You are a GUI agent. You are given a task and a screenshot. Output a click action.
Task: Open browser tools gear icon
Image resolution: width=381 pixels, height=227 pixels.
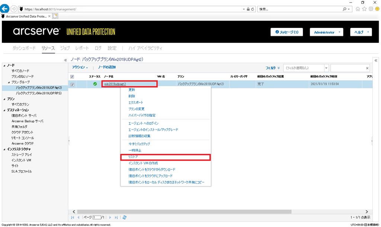pos(371,9)
